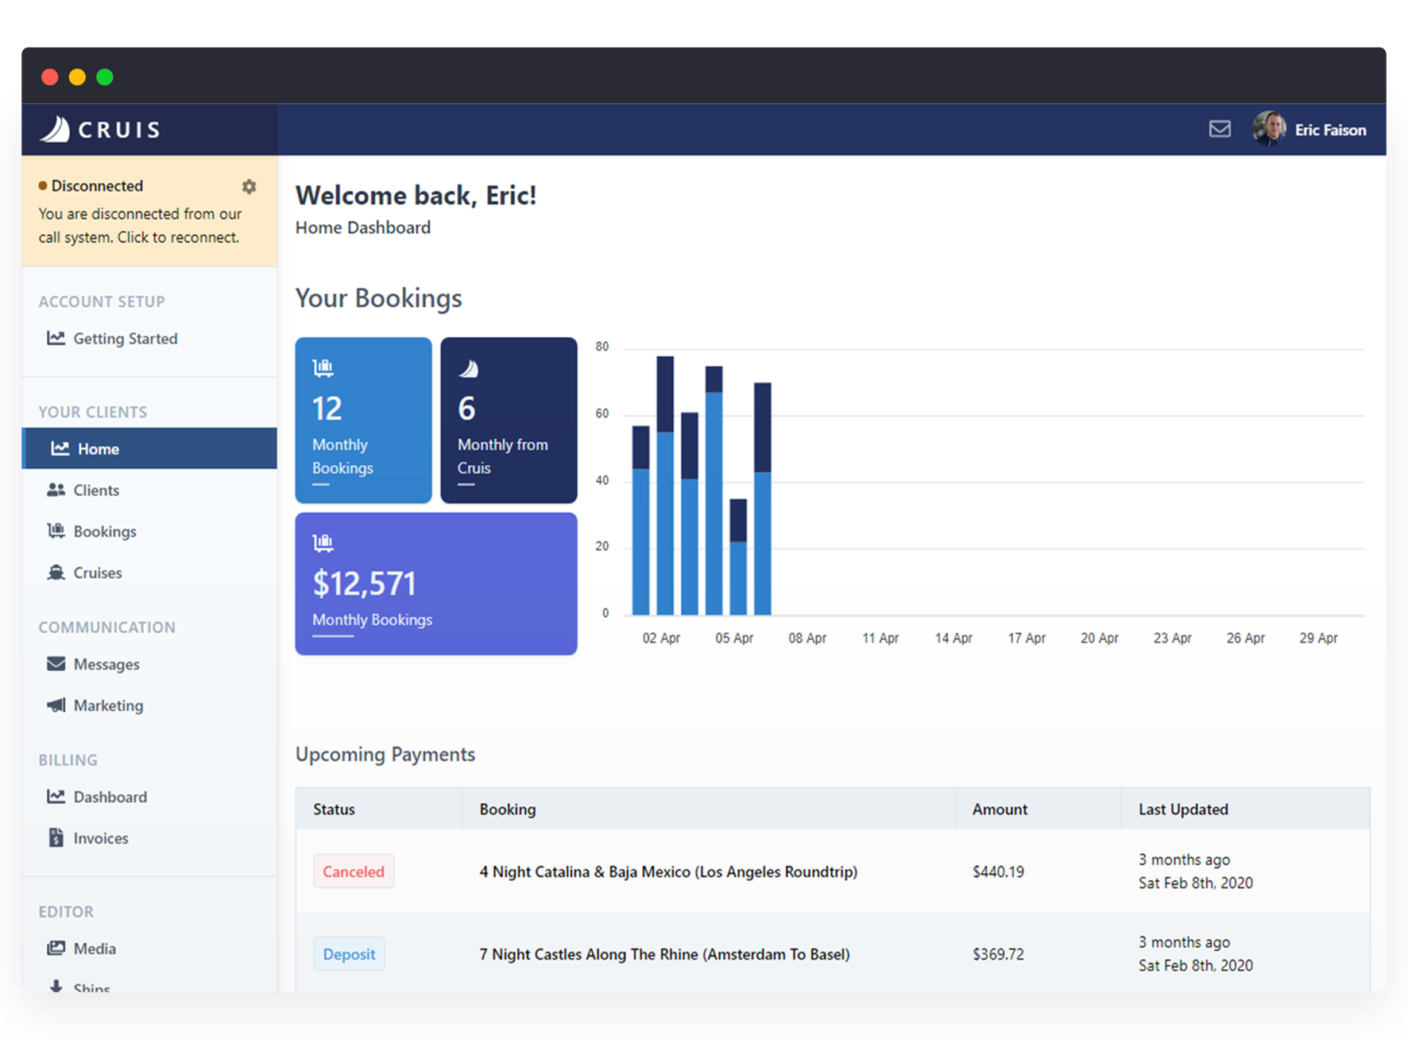Open the 6 Monthly from Cruis card
1408x1040 pixels.
pyautogui.click(x=509, y=420)
